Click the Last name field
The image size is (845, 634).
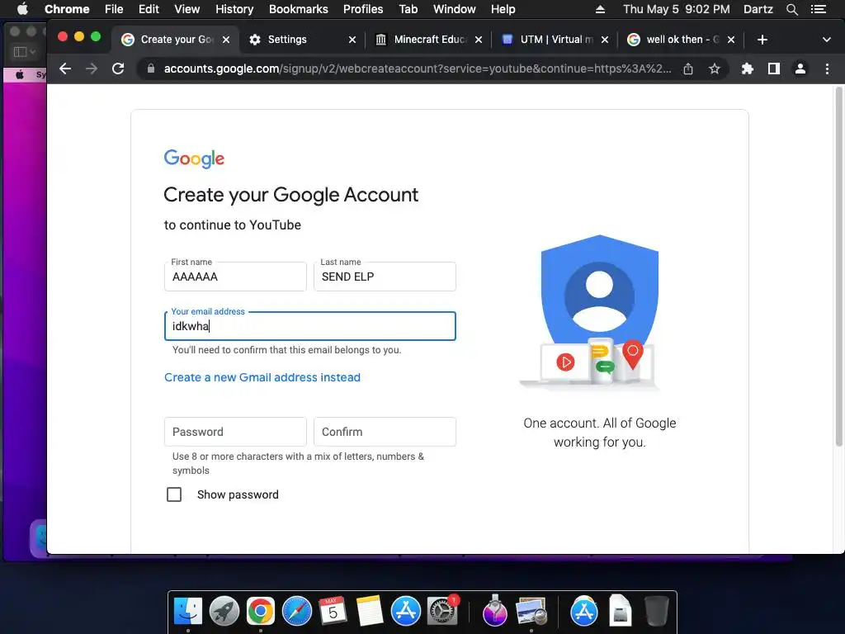point(385,277)
